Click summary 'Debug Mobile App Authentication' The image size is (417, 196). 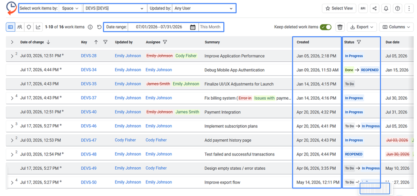(234, 70)
